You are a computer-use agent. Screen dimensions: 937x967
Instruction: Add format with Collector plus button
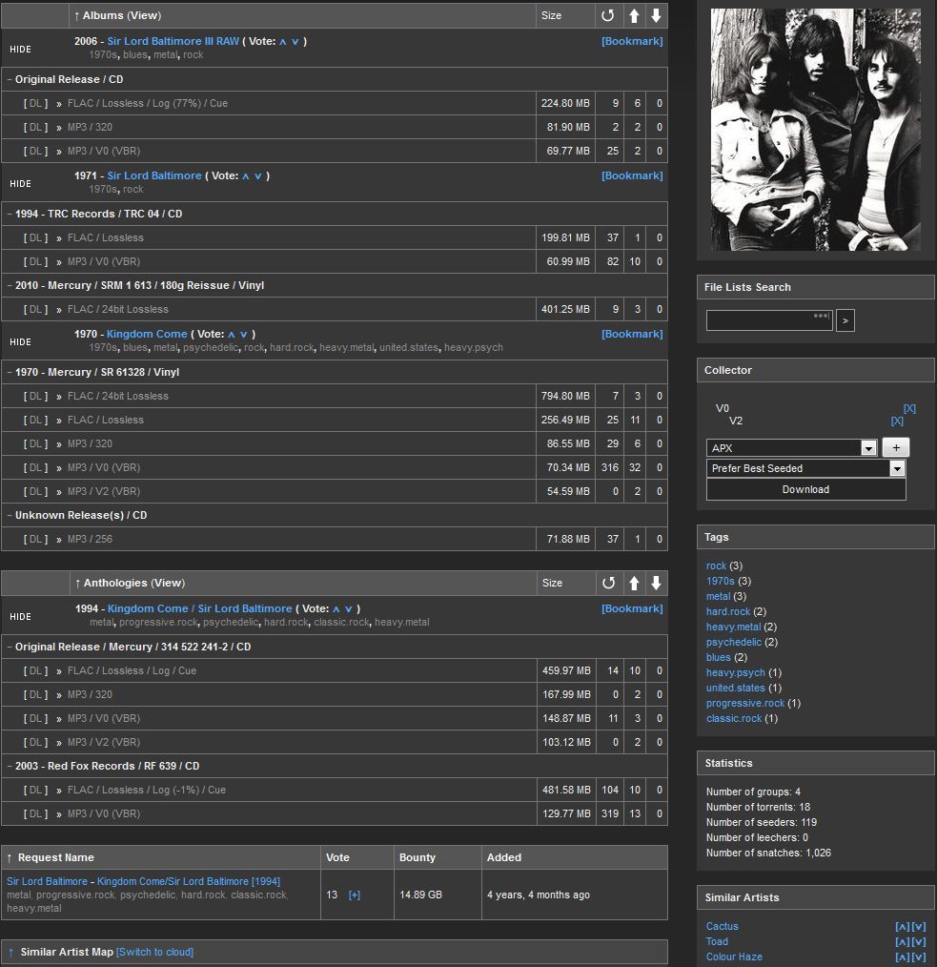coord(896,447)
